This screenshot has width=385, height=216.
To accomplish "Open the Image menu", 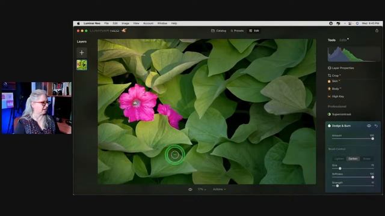I will pos(125,23).
